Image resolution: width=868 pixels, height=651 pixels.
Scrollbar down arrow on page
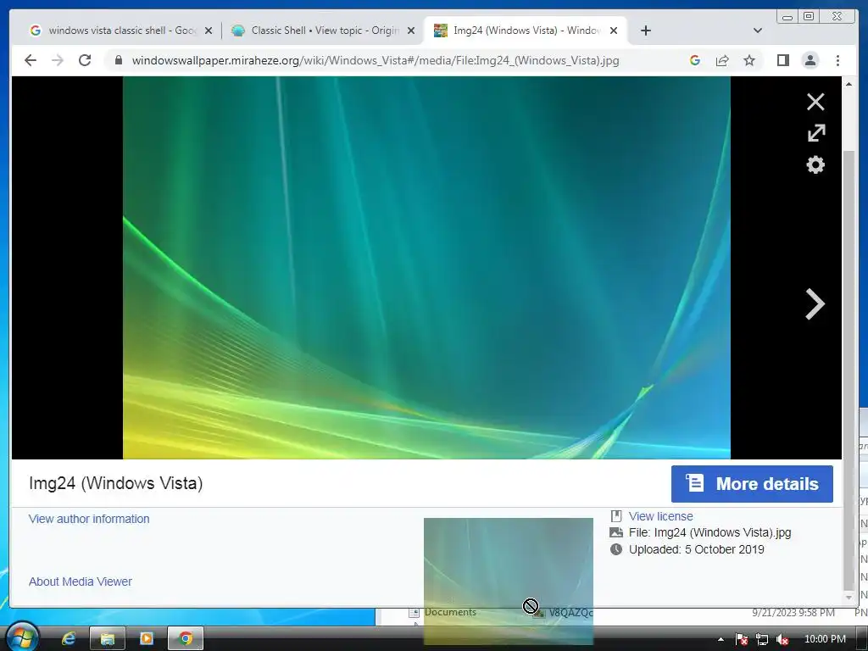[x=849, y=598]
